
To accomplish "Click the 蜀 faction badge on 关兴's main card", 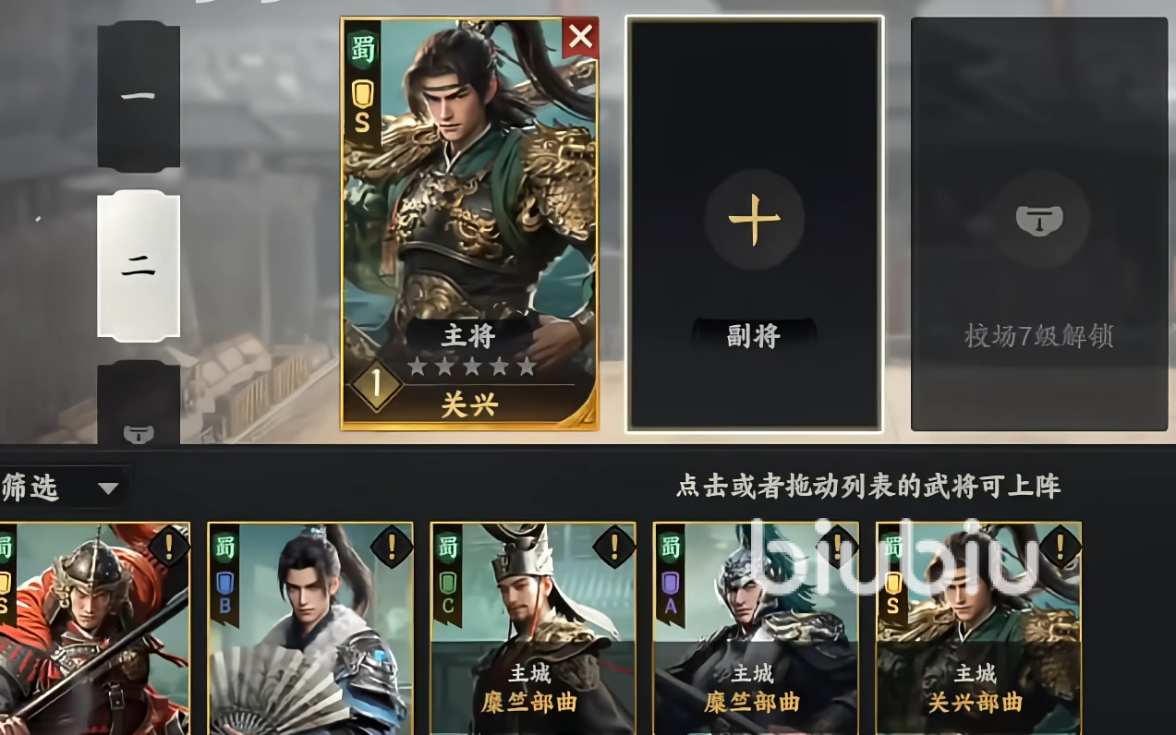I will click(363, 50).
